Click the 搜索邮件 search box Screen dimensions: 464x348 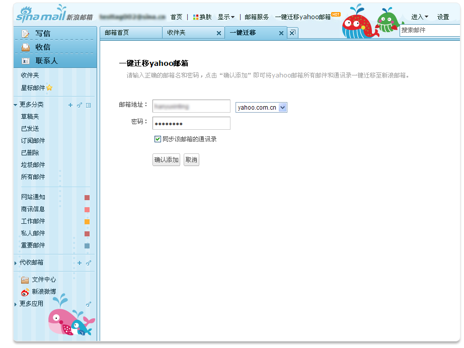tap(430, 30)
